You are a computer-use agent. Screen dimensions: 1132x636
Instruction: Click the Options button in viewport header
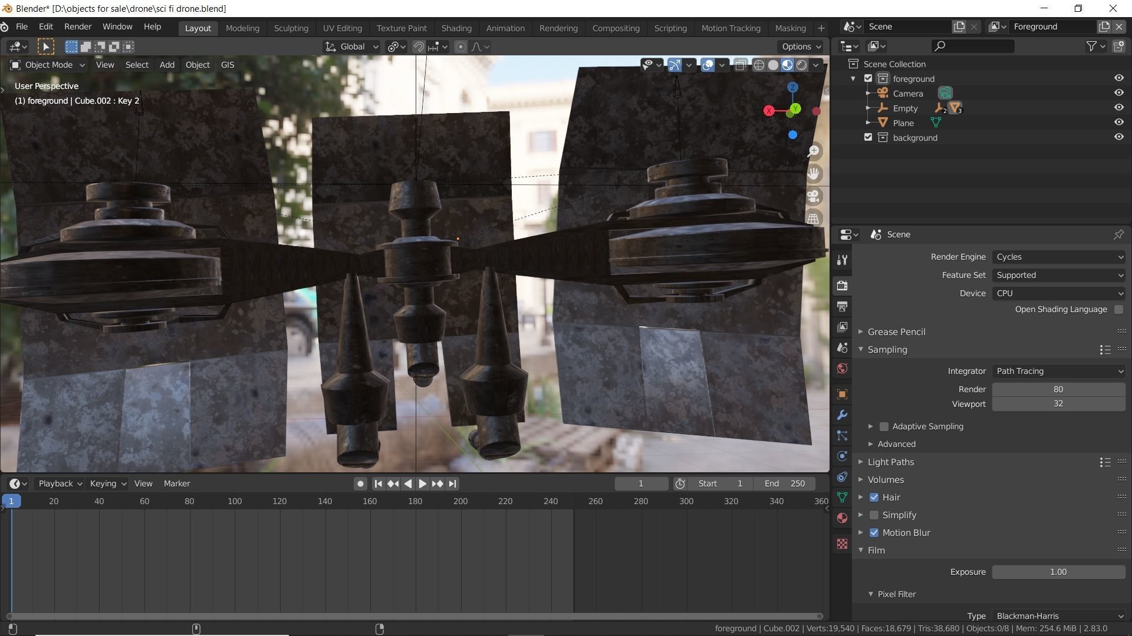pos(801,47)
